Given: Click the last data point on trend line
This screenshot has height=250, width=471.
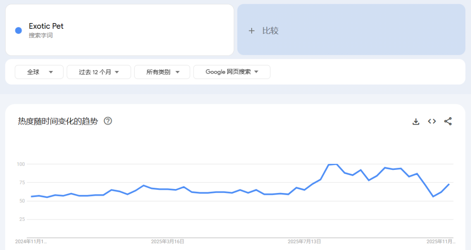Looking at the screenshot, I should point(449,184).
